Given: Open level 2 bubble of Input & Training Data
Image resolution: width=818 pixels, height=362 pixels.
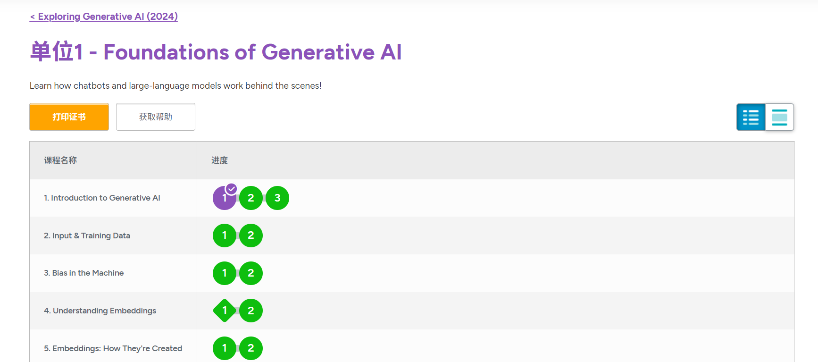Looking at the screenshot, I should point(251,236).
